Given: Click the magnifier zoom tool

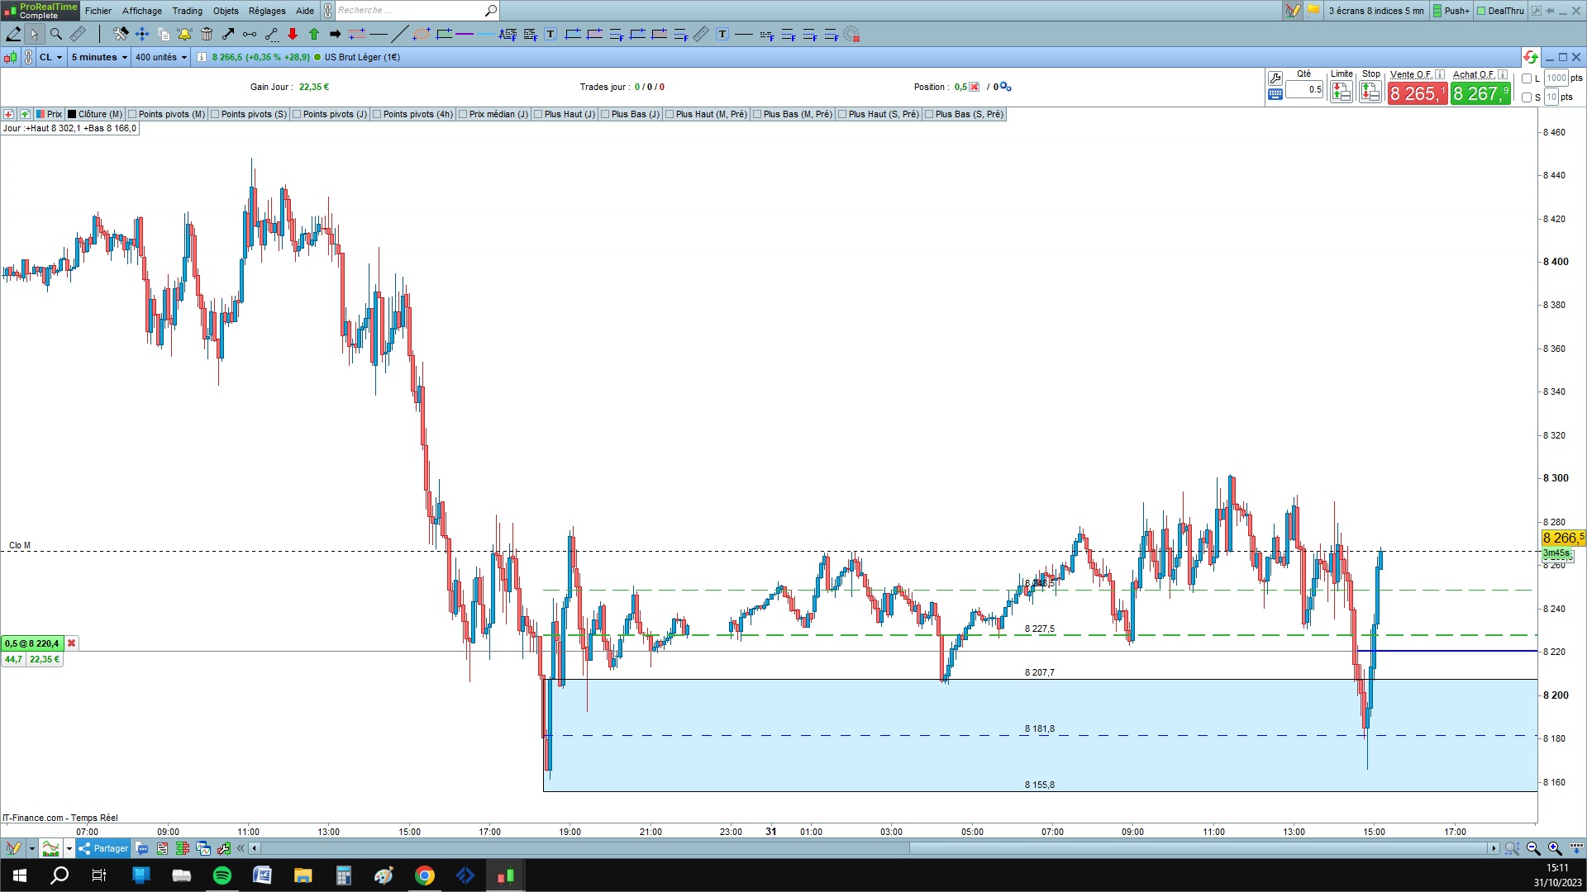Looking at the screenshot, I should 55,34.
